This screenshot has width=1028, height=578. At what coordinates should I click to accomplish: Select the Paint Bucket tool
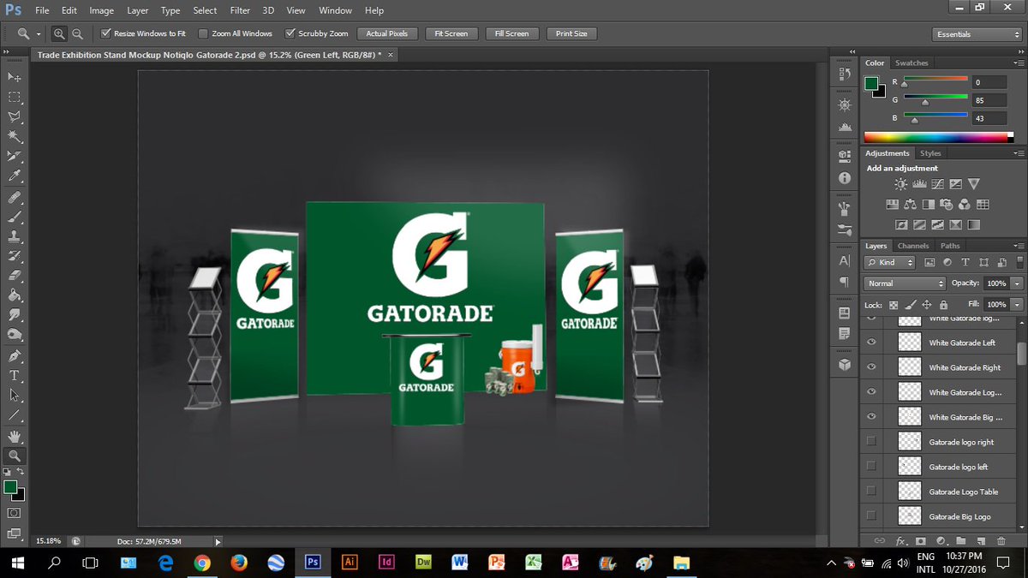14,295
